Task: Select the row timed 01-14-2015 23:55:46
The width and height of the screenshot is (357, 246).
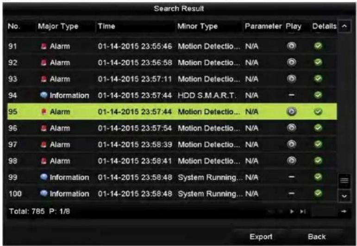Action: tap(172, 46)
